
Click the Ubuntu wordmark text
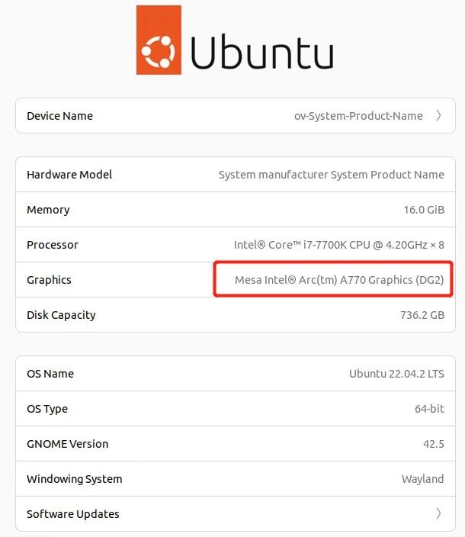pos(261,51)
